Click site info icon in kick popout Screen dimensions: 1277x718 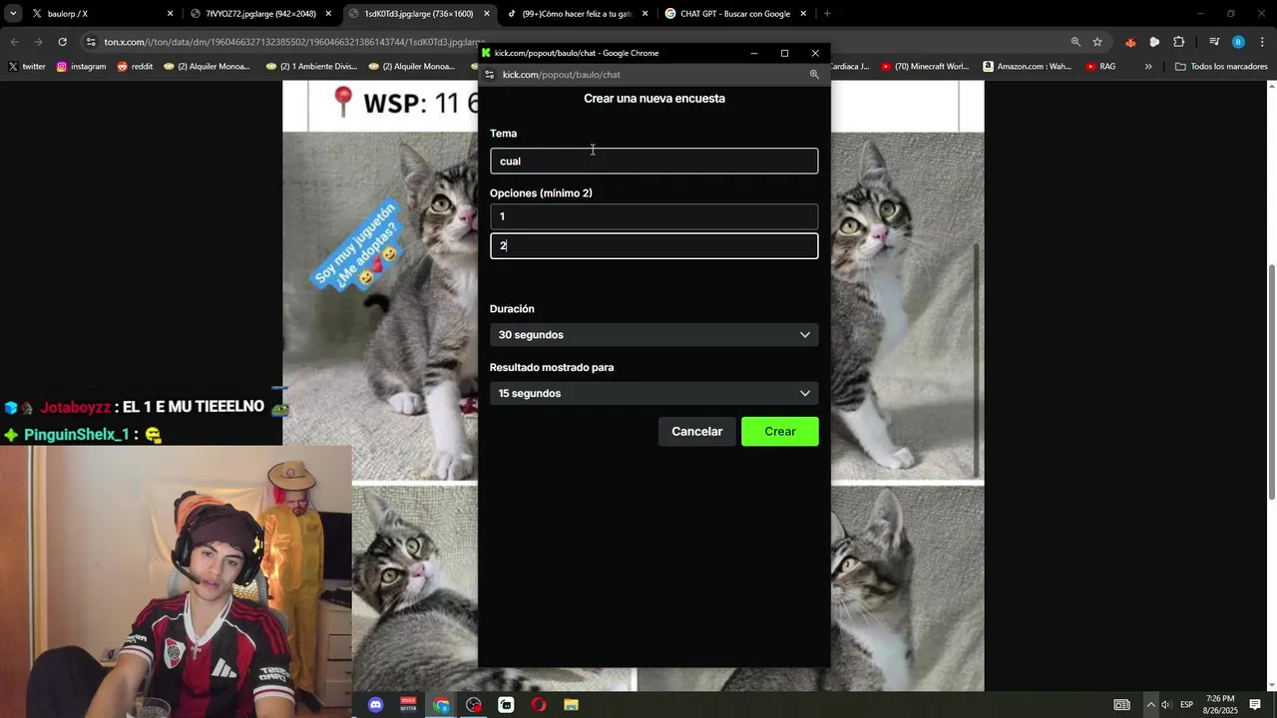489,75
